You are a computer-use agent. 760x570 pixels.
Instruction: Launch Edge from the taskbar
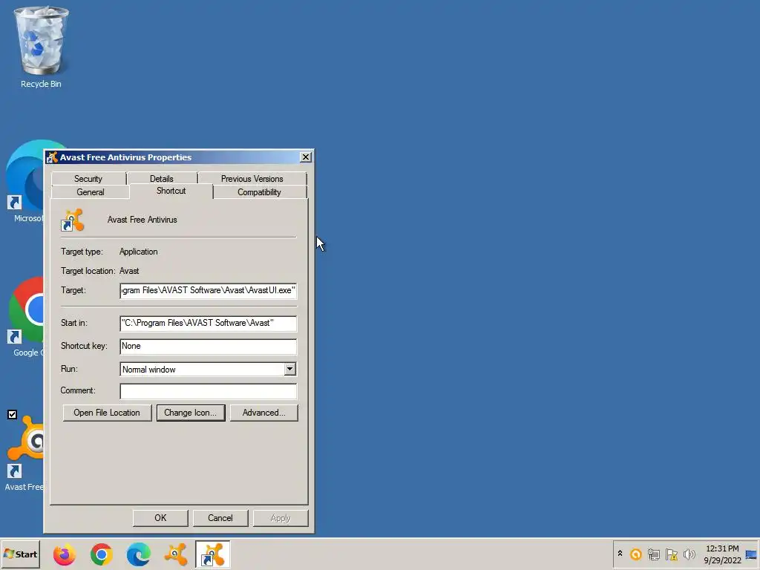point(139,554)
